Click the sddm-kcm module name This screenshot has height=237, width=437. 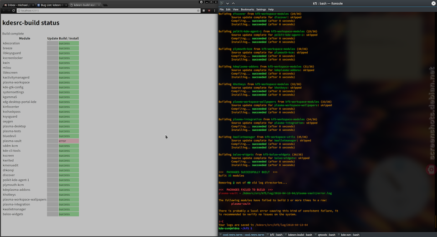tap(10, 146)
